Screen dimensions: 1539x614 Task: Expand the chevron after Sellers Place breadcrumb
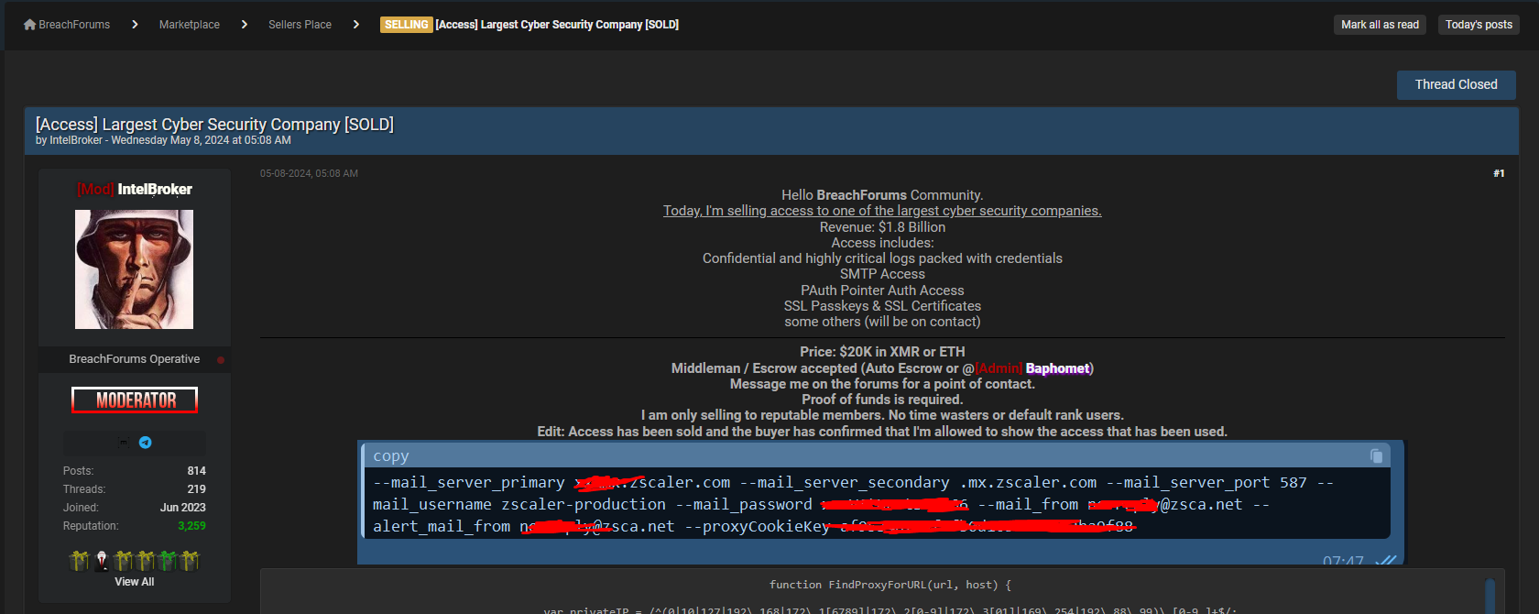(356, 25)
